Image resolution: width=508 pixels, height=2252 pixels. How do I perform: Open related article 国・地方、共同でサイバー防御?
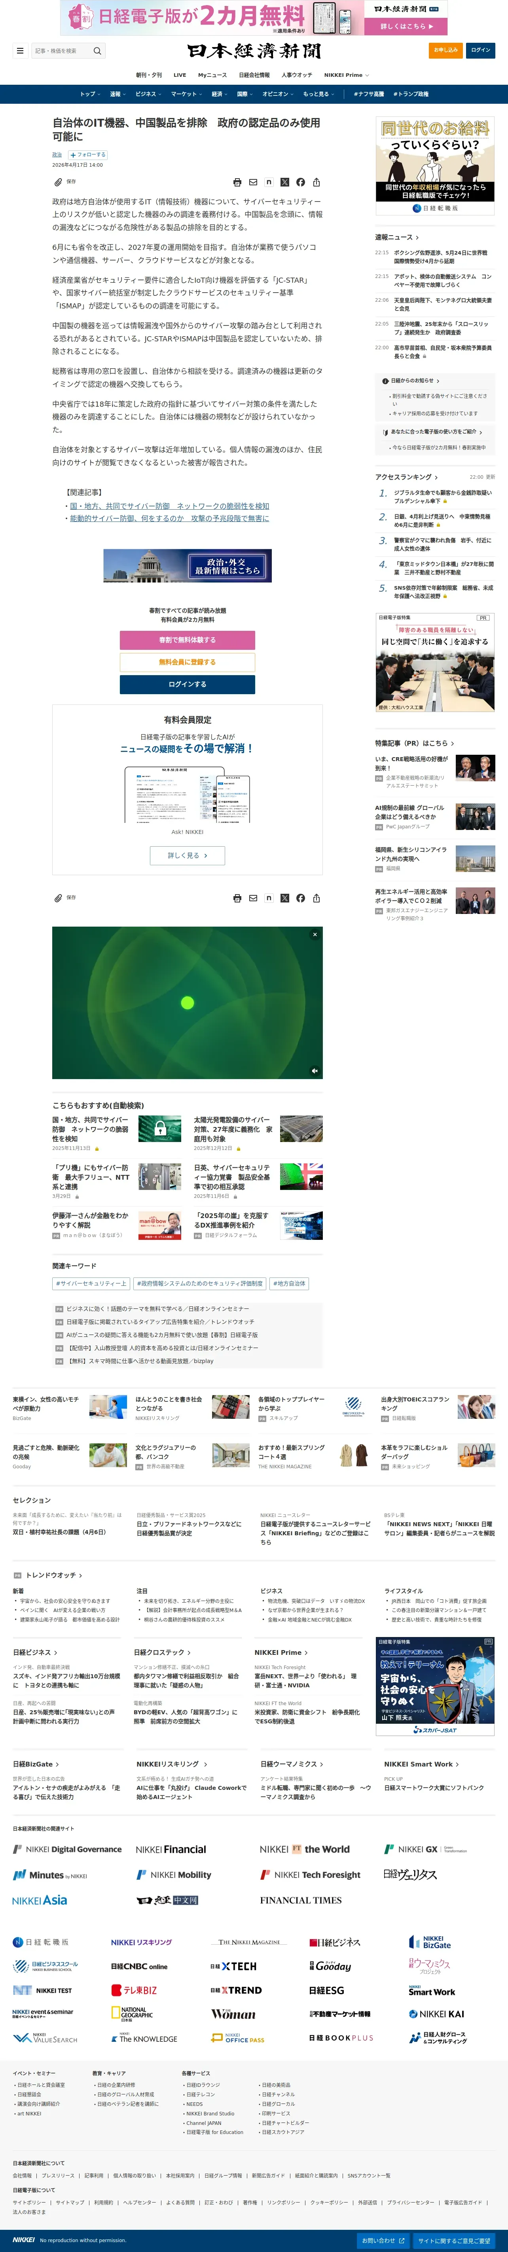pos(169,506)
